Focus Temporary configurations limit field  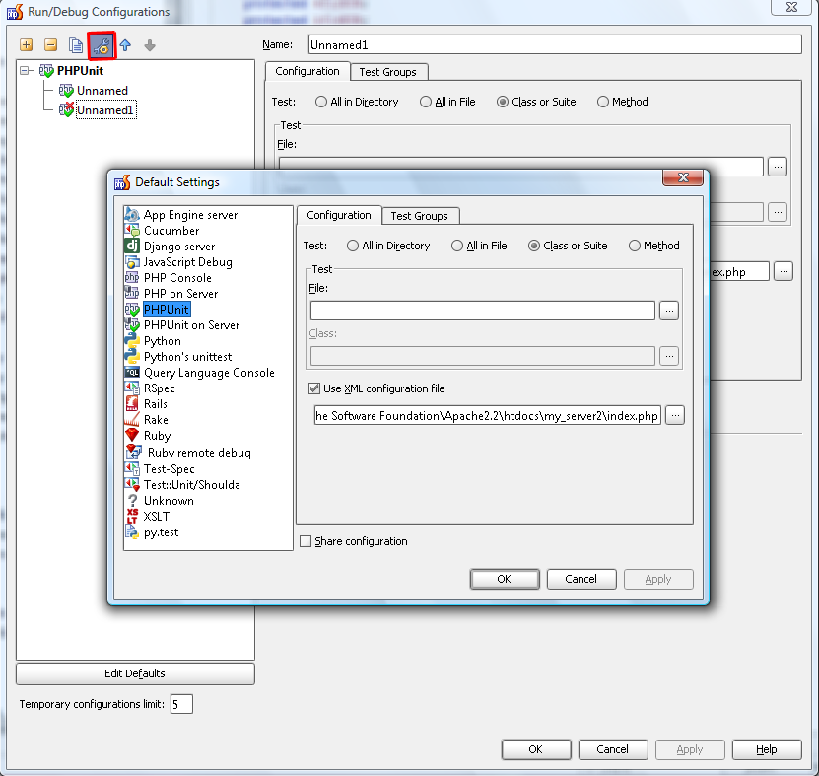point(181,704)
